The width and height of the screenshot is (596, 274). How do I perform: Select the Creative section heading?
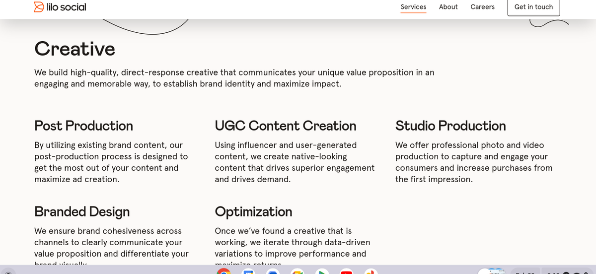(74, 49)
